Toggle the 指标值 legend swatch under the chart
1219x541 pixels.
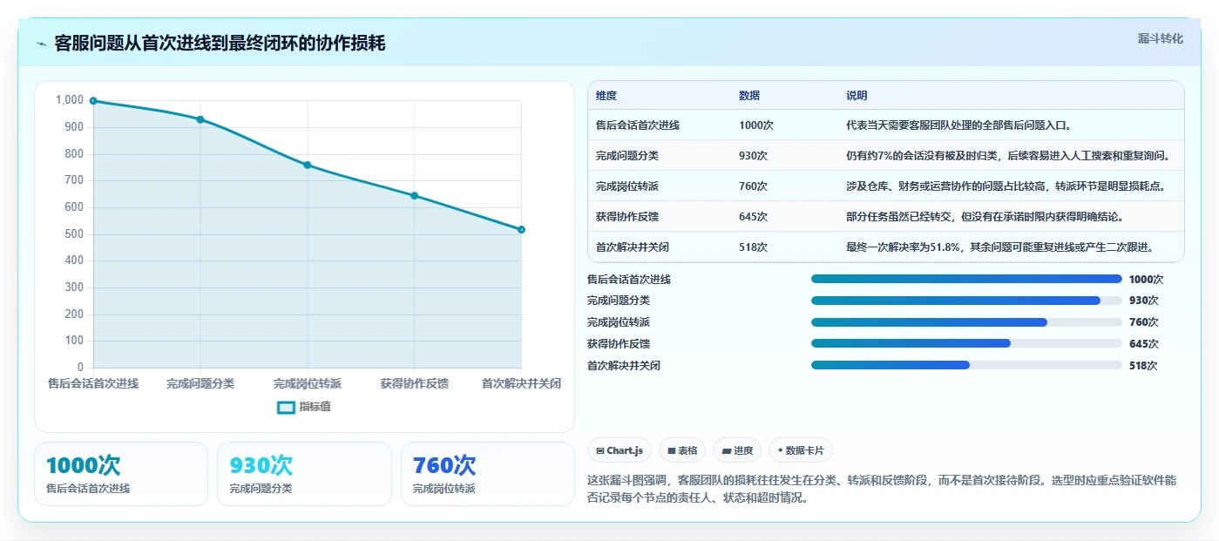286,407
